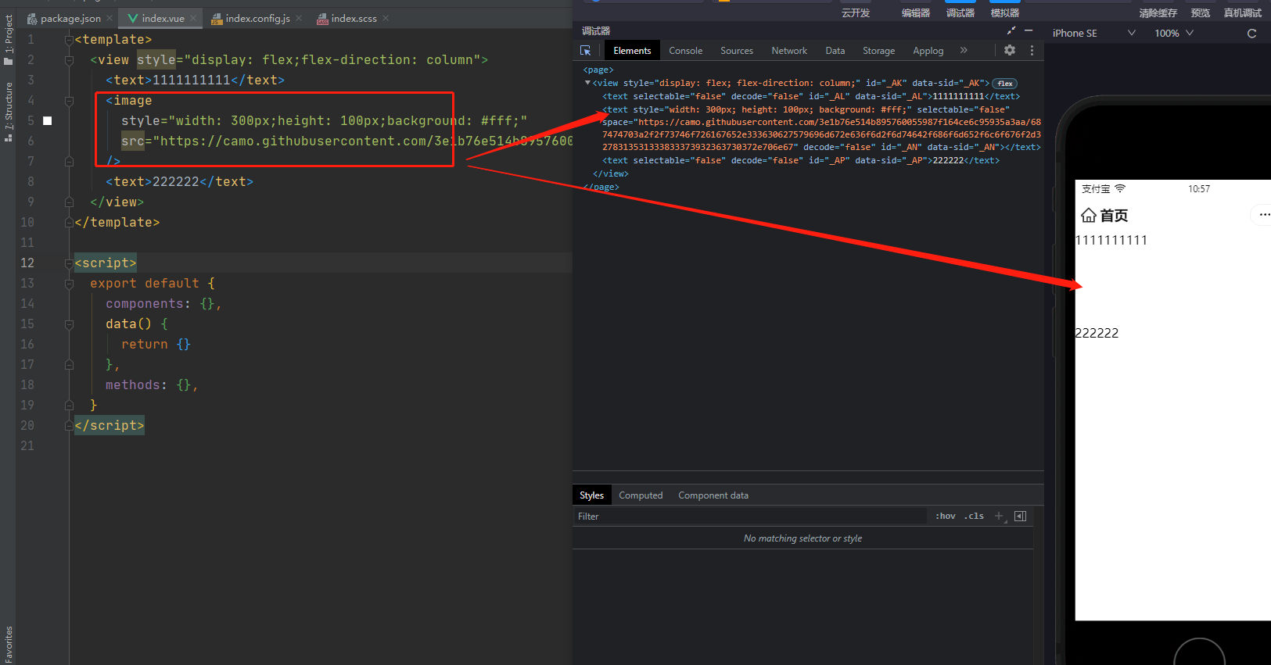1271x665 pixels.
Task: Open the Data tab
Action: click(x=835, y=51)
